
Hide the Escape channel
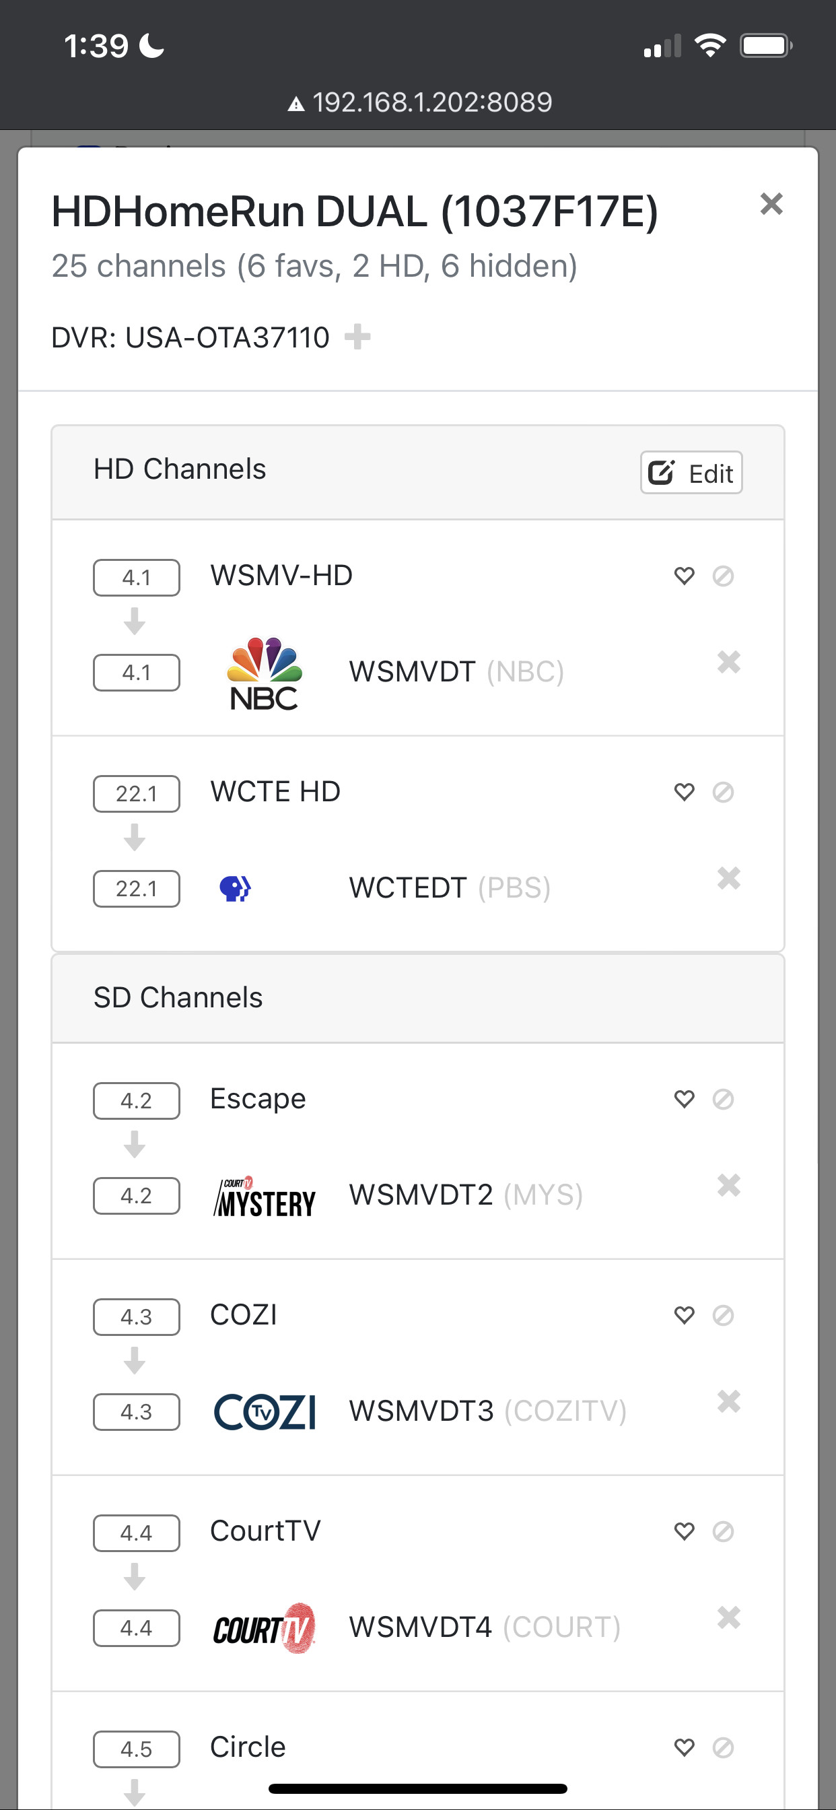723,1099
